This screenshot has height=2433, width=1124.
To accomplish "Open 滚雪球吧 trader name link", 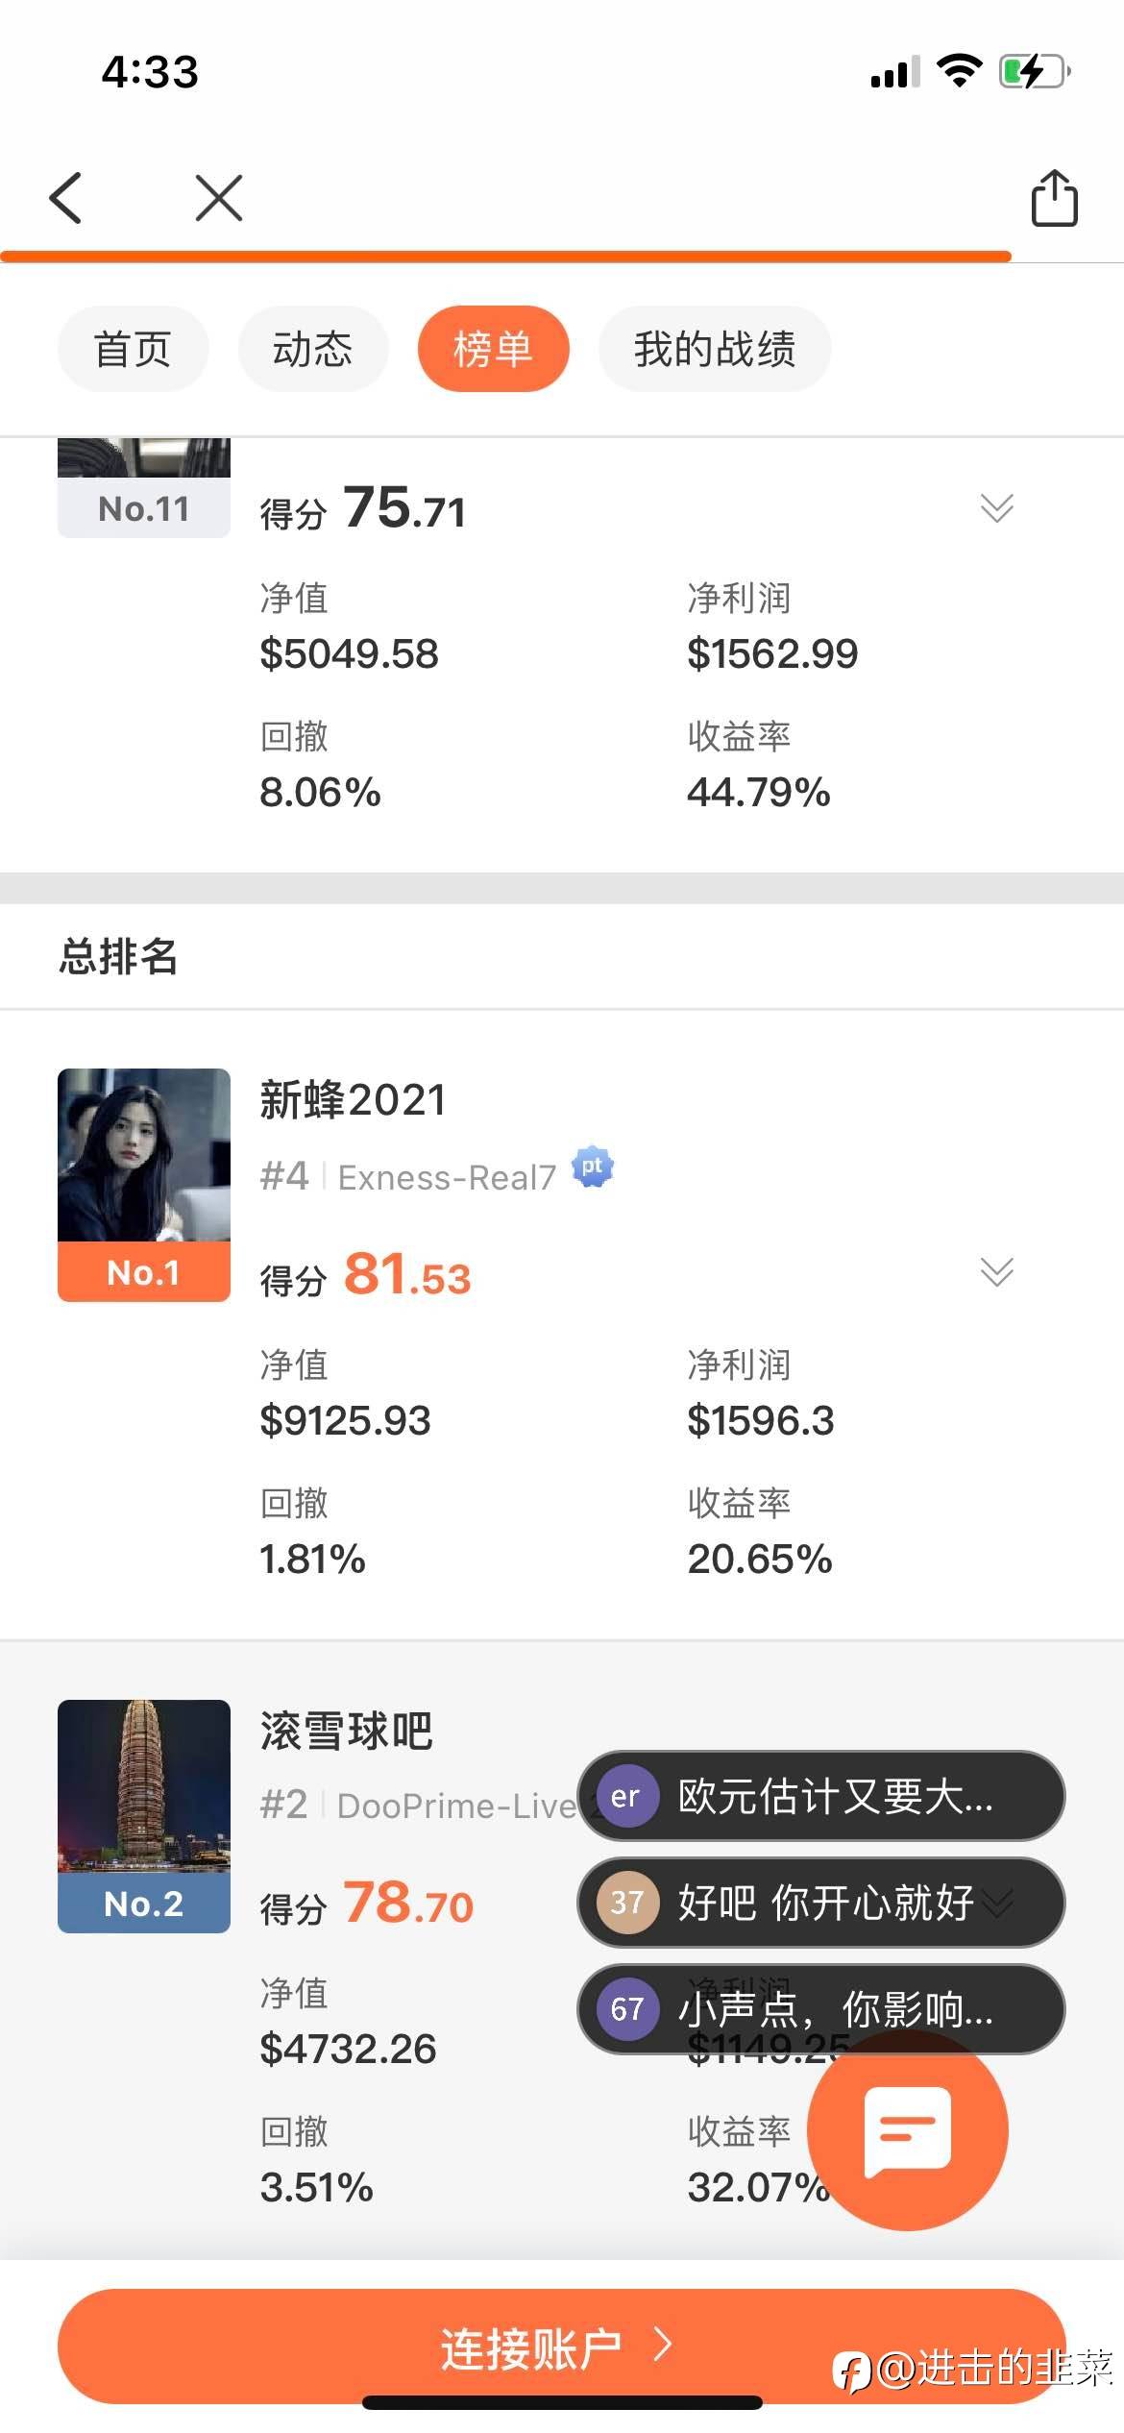I will pyautogui.click(x=346, y=1731).
